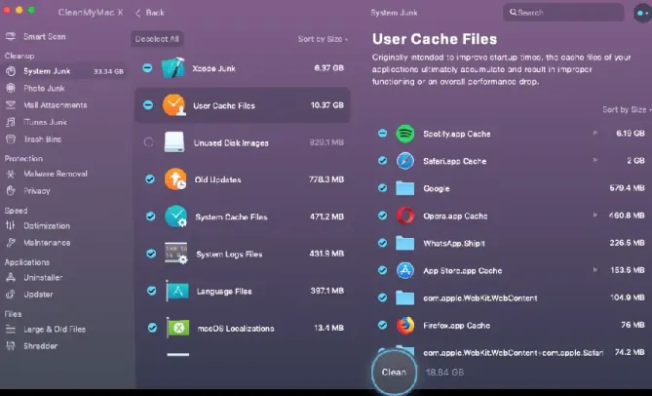Click the System Cache Files teal icon
The height and width of the screenshot is (396, 652).
175,217
